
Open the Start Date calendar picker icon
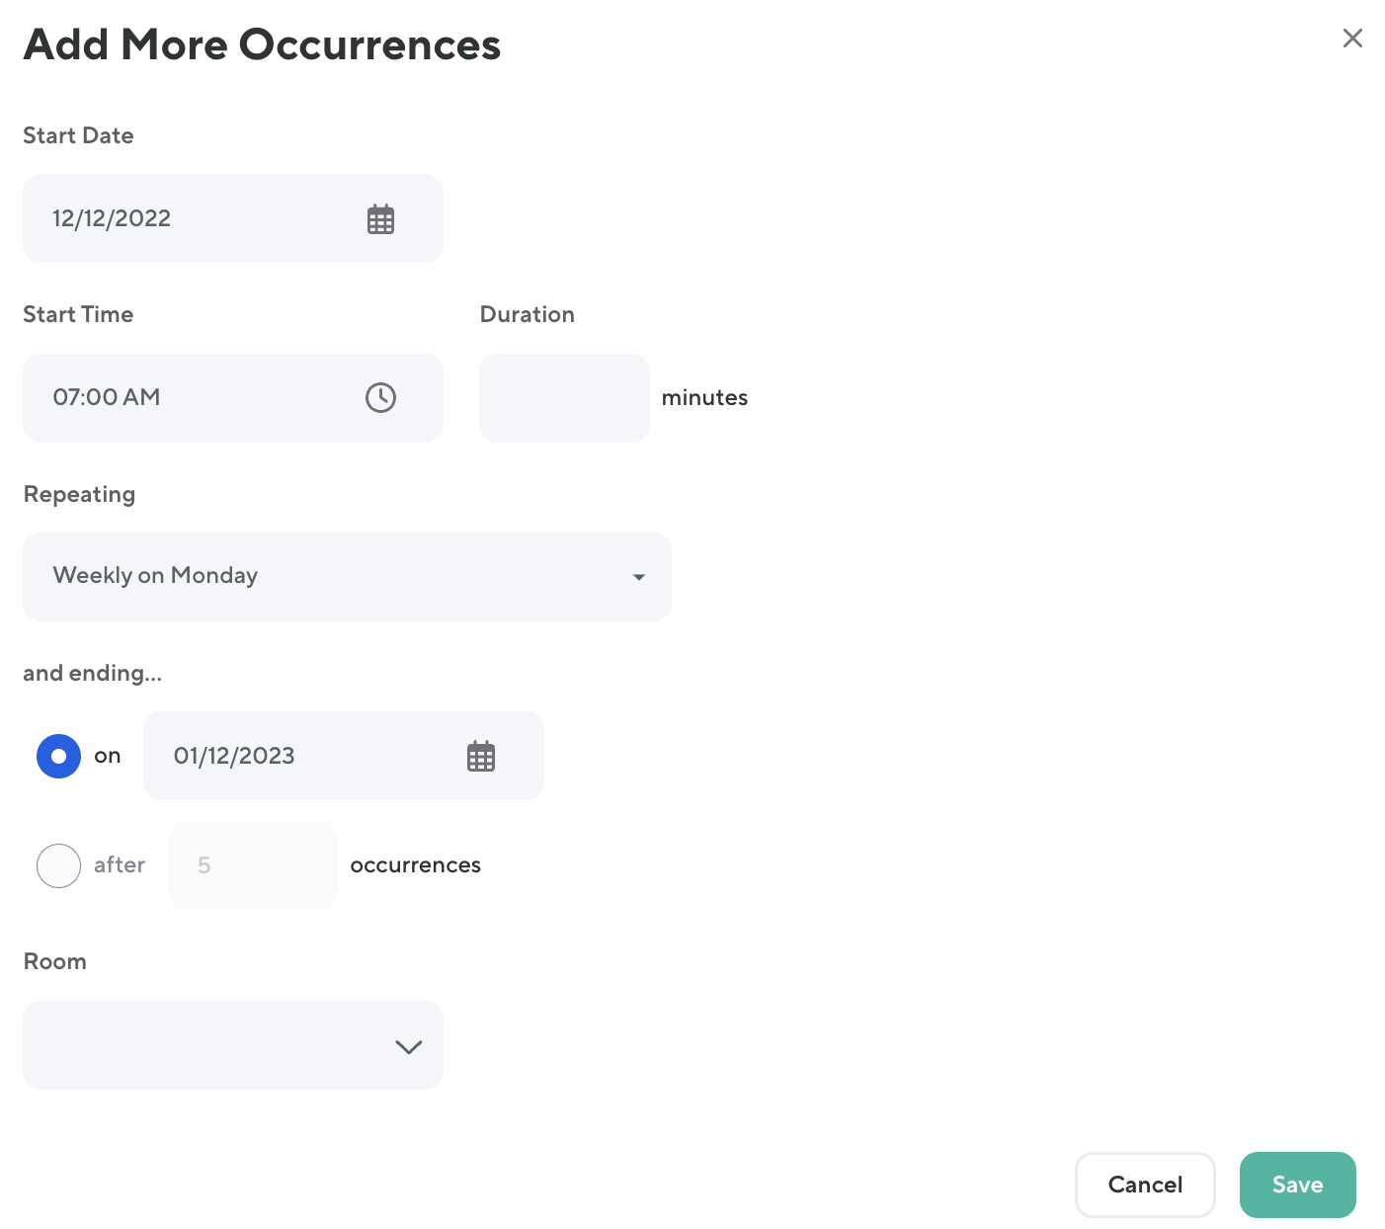[x=380, y=219]
